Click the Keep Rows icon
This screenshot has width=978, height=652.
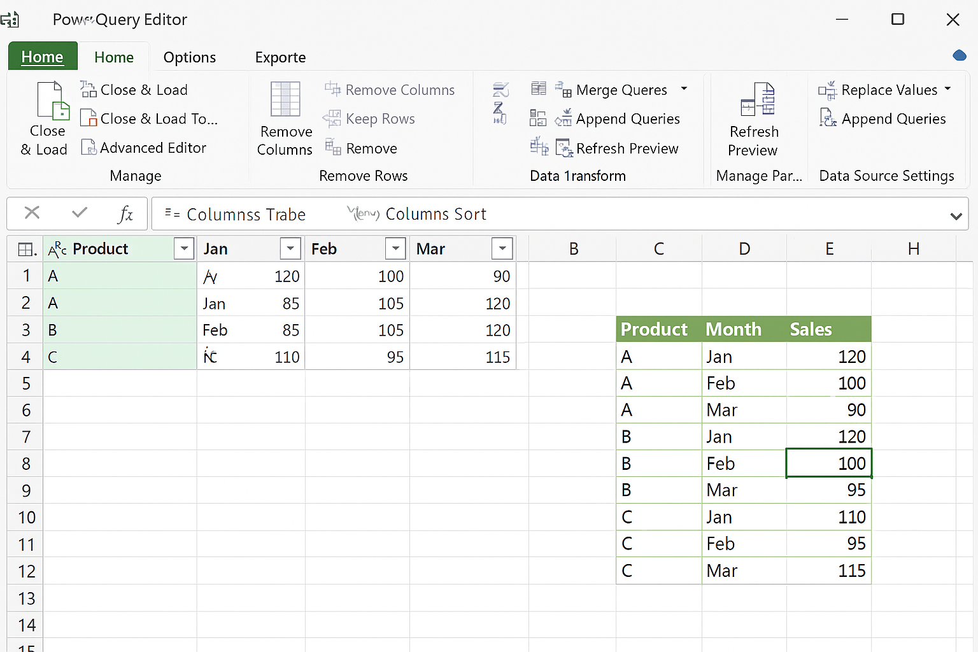[x=332, y=118]
